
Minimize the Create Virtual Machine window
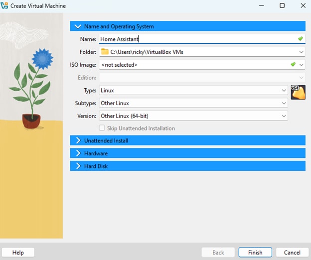[x=262, y=5]
